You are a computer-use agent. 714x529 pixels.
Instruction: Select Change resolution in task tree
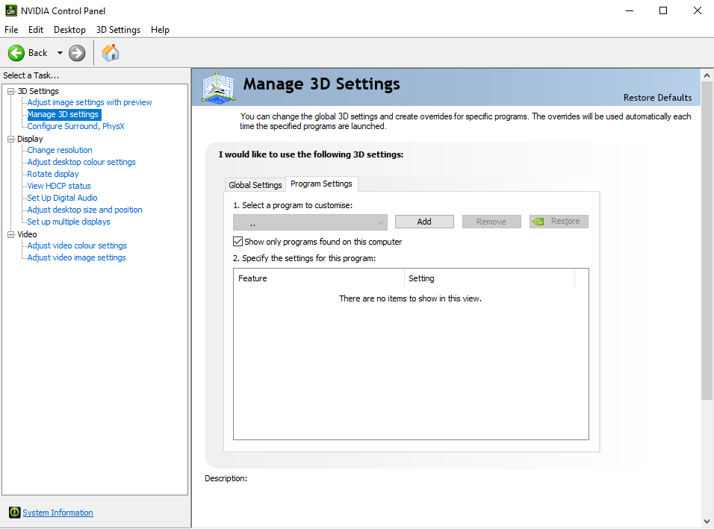click(60, 150)
